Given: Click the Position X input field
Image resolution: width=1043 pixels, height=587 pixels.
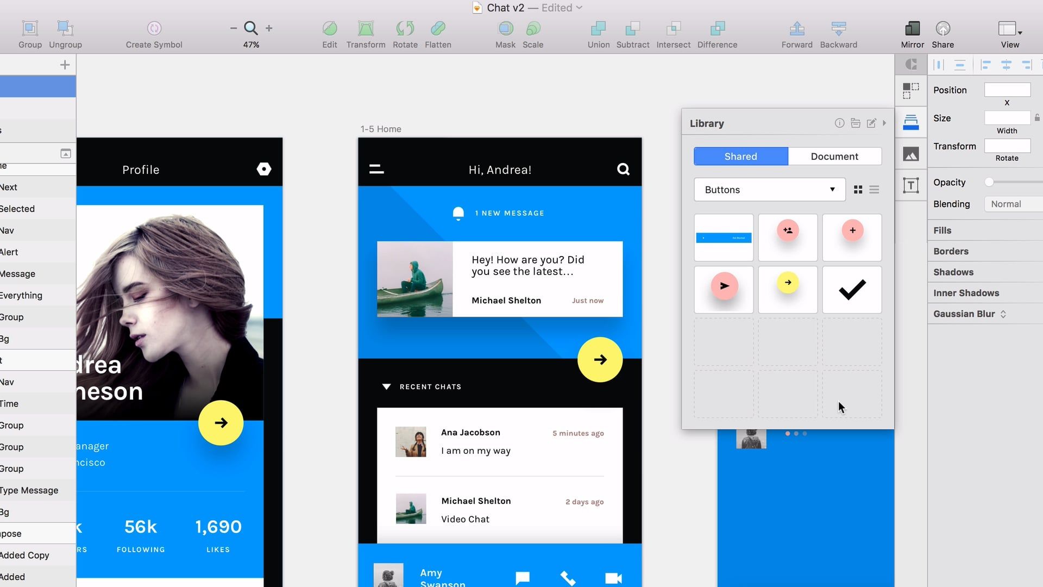Looking at the screenshot, I should tap(1007, 90).
